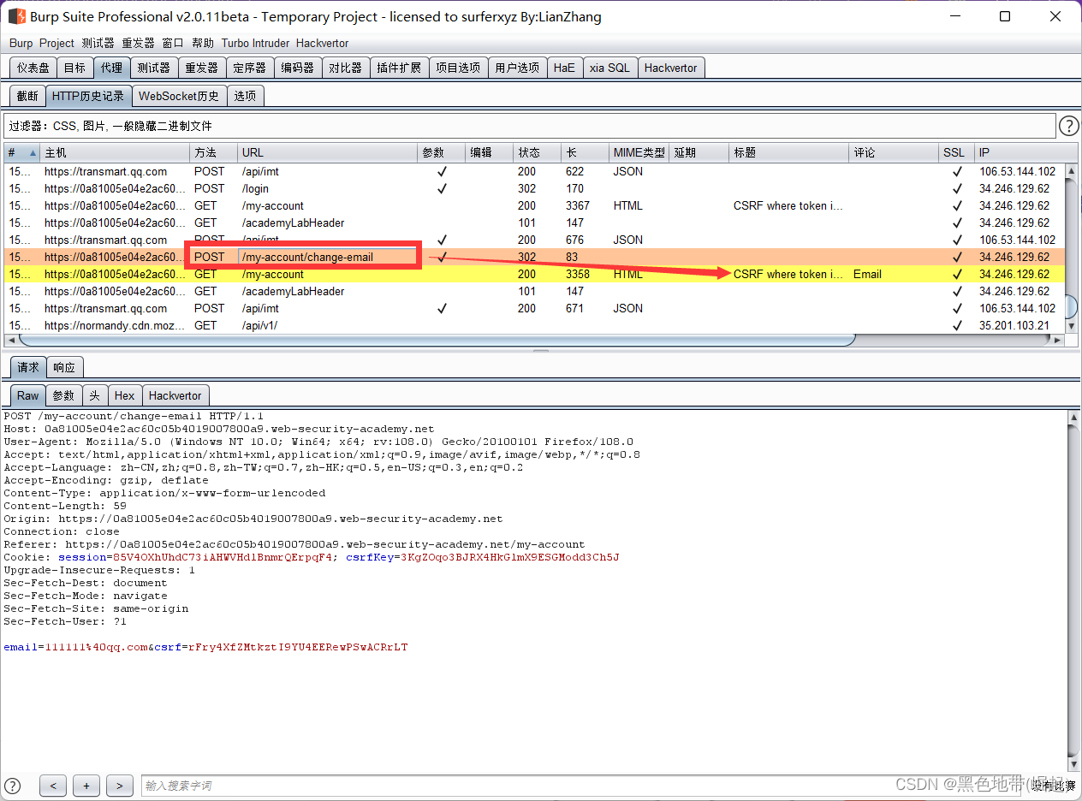Sort by the 方法 column header
This screenshot has height=801, width=1082.
click(213, 152)
